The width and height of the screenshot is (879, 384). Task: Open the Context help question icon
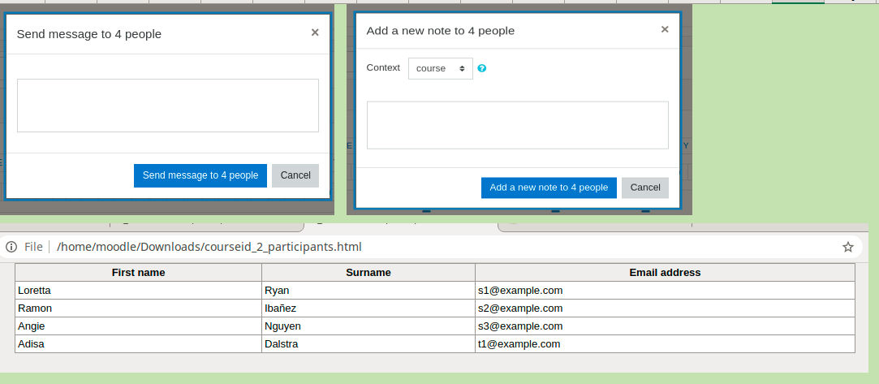[481, 68]
